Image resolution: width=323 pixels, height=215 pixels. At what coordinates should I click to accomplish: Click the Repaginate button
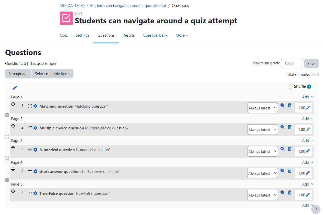[18, 74]
